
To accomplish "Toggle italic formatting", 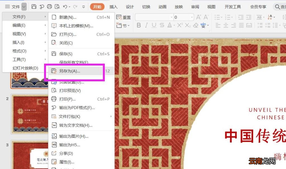I will (146, 25).
